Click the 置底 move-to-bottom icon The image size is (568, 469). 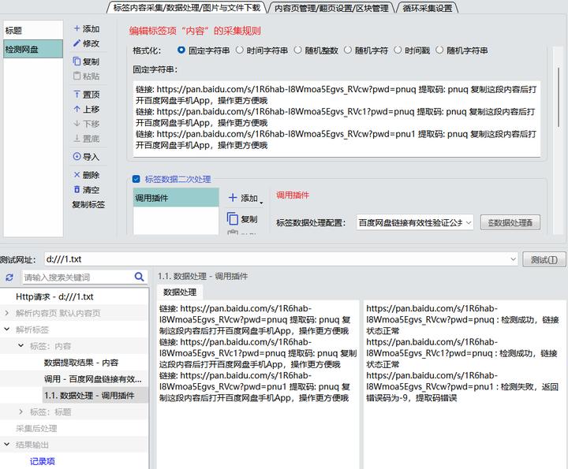point(77,138)
